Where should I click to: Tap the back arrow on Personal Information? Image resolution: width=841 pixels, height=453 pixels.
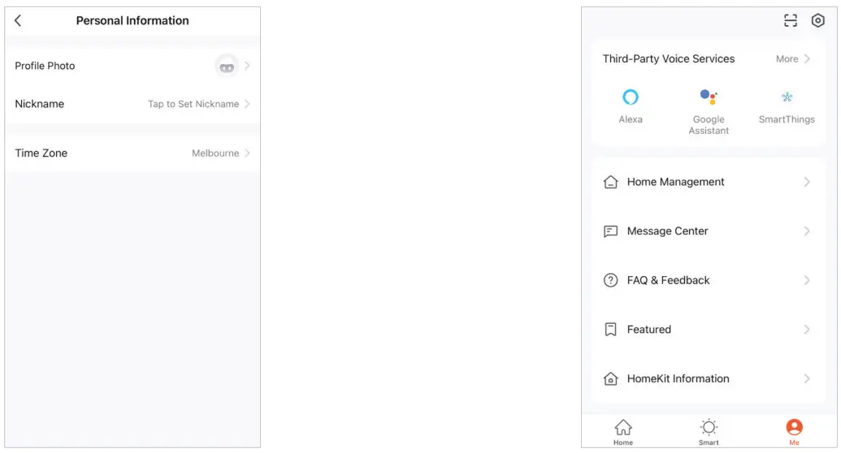pyautogui.click(x=19, y=21)
